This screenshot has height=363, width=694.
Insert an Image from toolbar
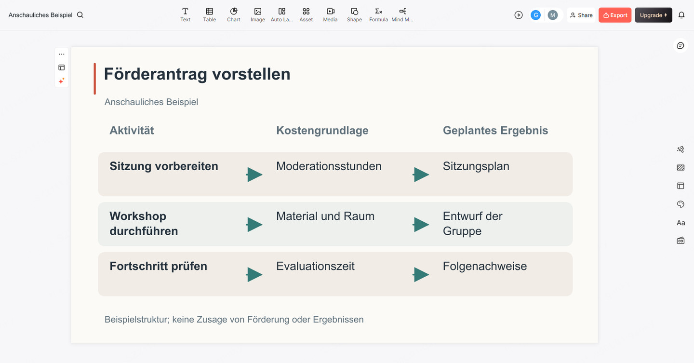pyautogui.click(x=258, y=15)
